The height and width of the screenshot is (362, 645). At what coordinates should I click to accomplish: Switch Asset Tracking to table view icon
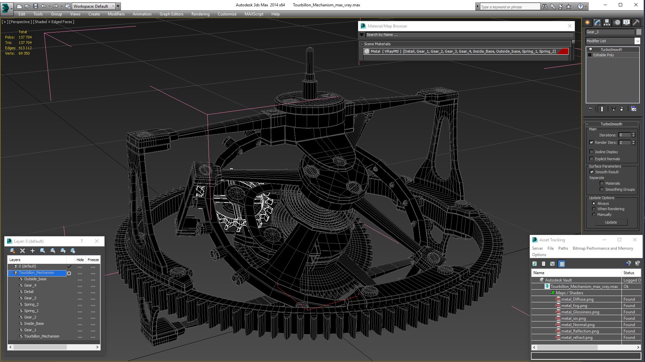tap(562, 264)
